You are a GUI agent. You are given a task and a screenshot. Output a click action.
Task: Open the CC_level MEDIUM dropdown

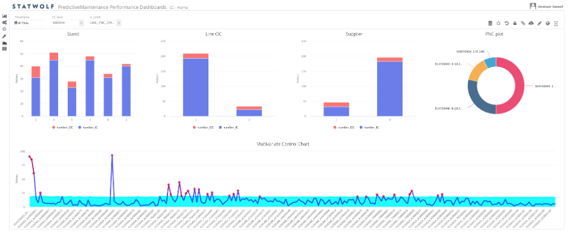pyautogui.click(x=67, y=23)
